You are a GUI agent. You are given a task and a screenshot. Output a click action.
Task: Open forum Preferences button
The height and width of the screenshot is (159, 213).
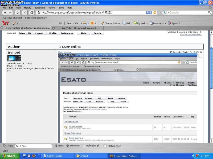pos(67,33)
